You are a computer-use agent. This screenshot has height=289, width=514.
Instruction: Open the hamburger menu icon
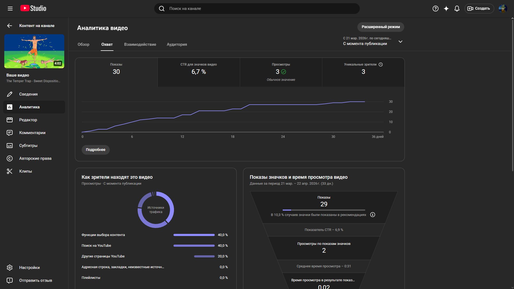(10, 9)
